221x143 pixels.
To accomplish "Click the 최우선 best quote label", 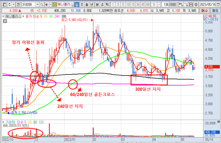I will [119, 10].
